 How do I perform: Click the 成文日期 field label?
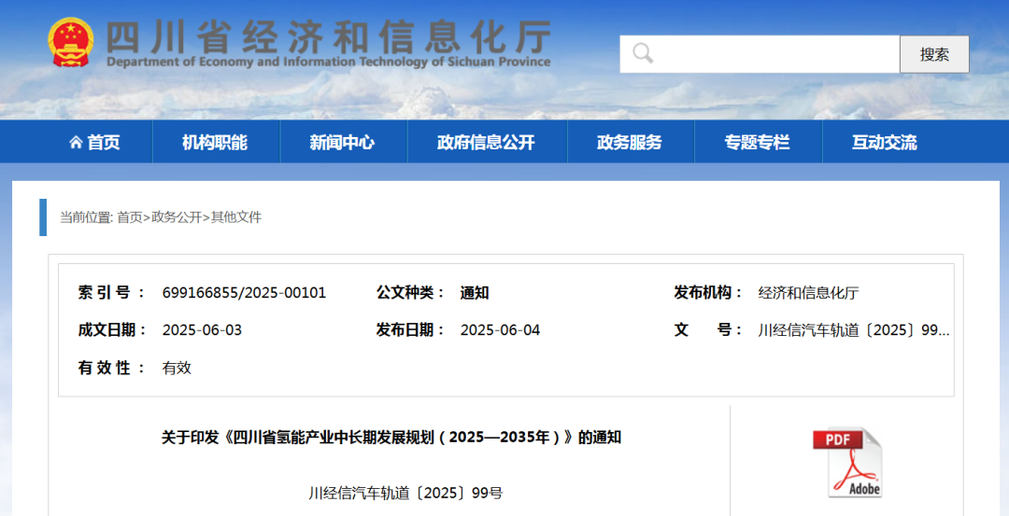(112, 330)
